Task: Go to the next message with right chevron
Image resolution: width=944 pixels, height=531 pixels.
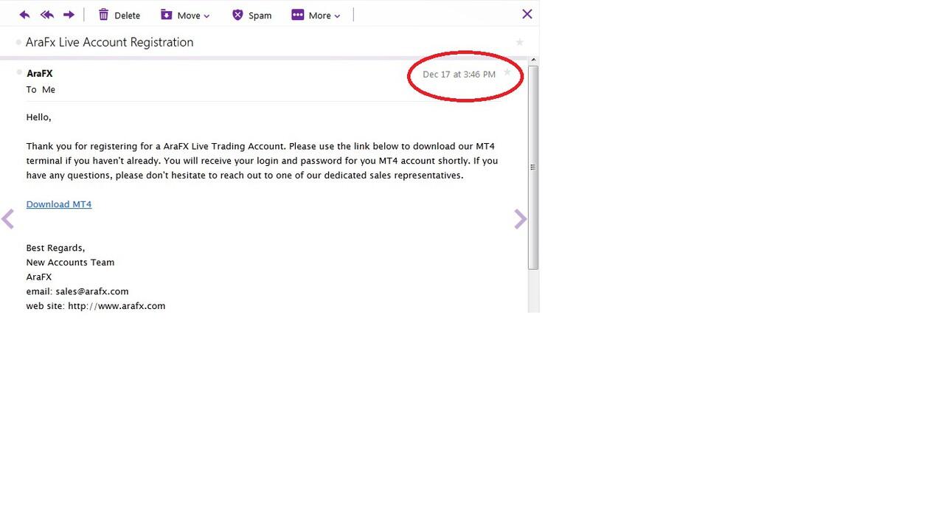Action: coord(520,219)
